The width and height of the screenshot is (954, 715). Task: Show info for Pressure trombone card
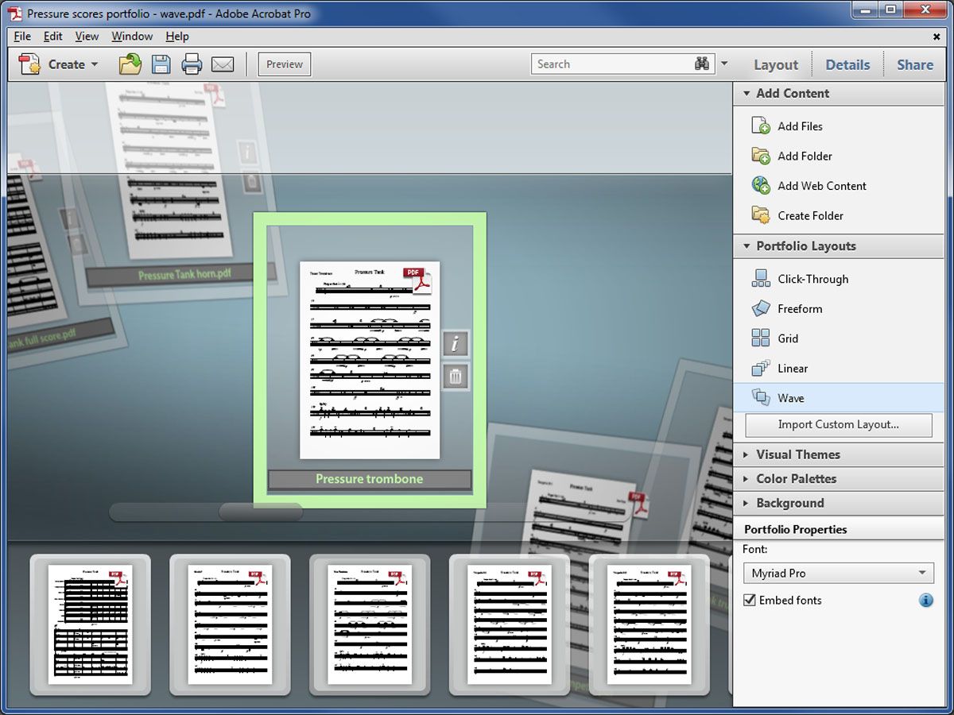(456, 344)
